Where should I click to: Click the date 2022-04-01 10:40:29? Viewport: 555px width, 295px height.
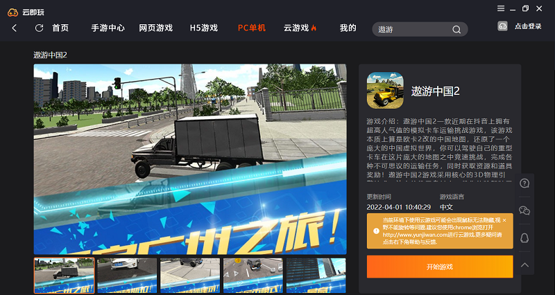click(x=398, y=207)
